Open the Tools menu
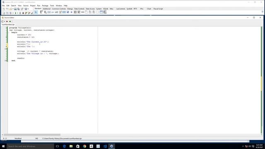Viewport: 265px width, 149px height. (52, 5)
